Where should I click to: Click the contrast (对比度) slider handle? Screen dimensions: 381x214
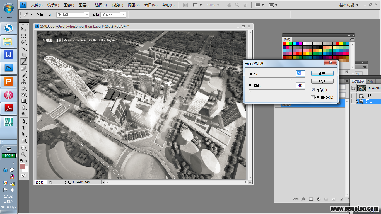coord(250,91)
